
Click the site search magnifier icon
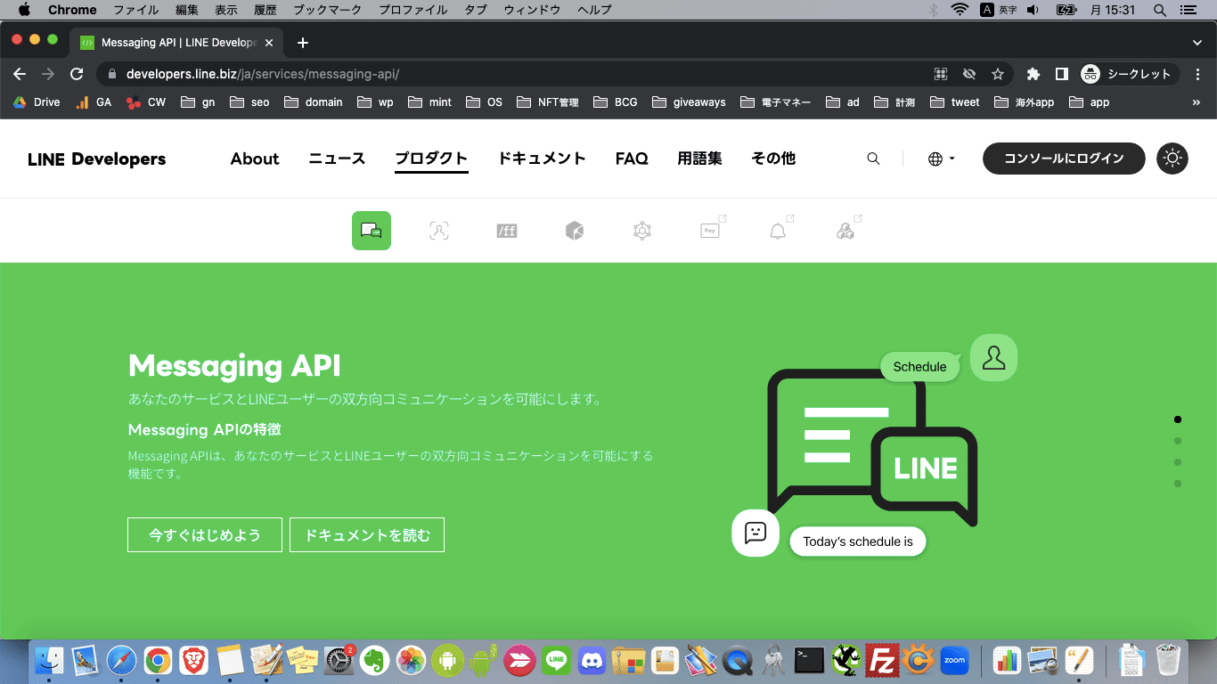873,159
